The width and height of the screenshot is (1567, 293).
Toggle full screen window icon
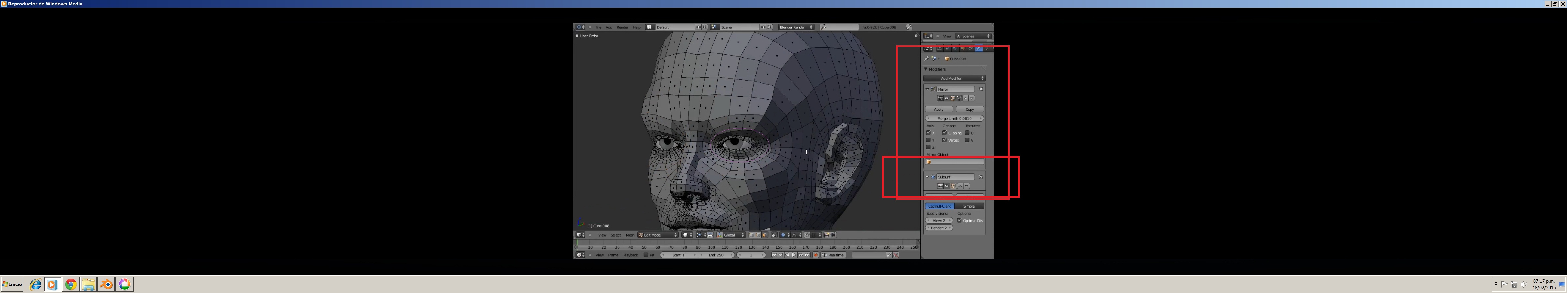909,27
